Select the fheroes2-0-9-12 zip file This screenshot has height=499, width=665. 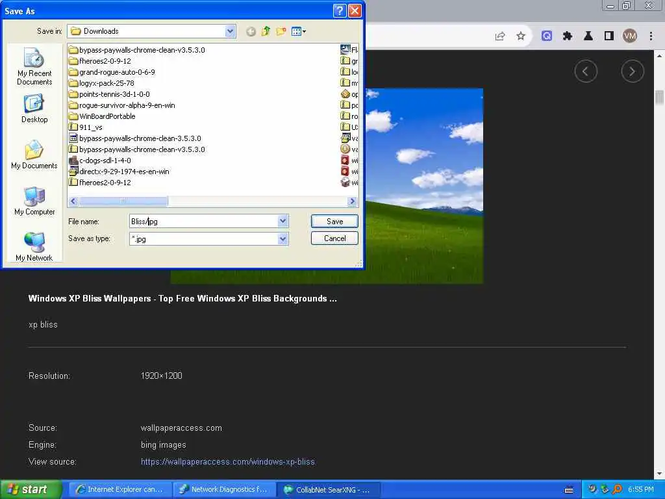pyautogui.click(x=100, y=183)
